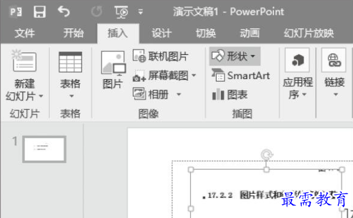Click the 屏幕截图 button

click(161, 76)
